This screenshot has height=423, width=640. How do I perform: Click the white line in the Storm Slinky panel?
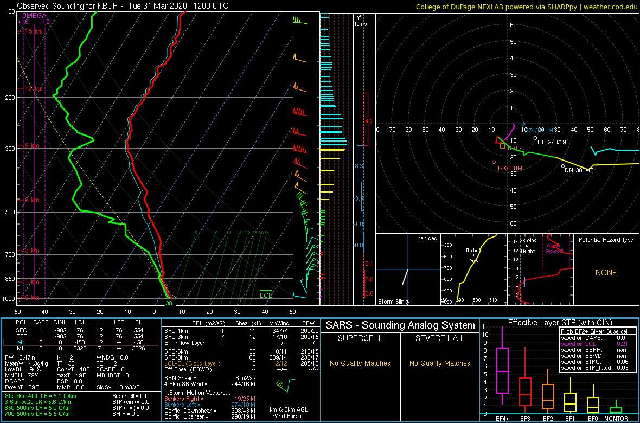point(405,277)
